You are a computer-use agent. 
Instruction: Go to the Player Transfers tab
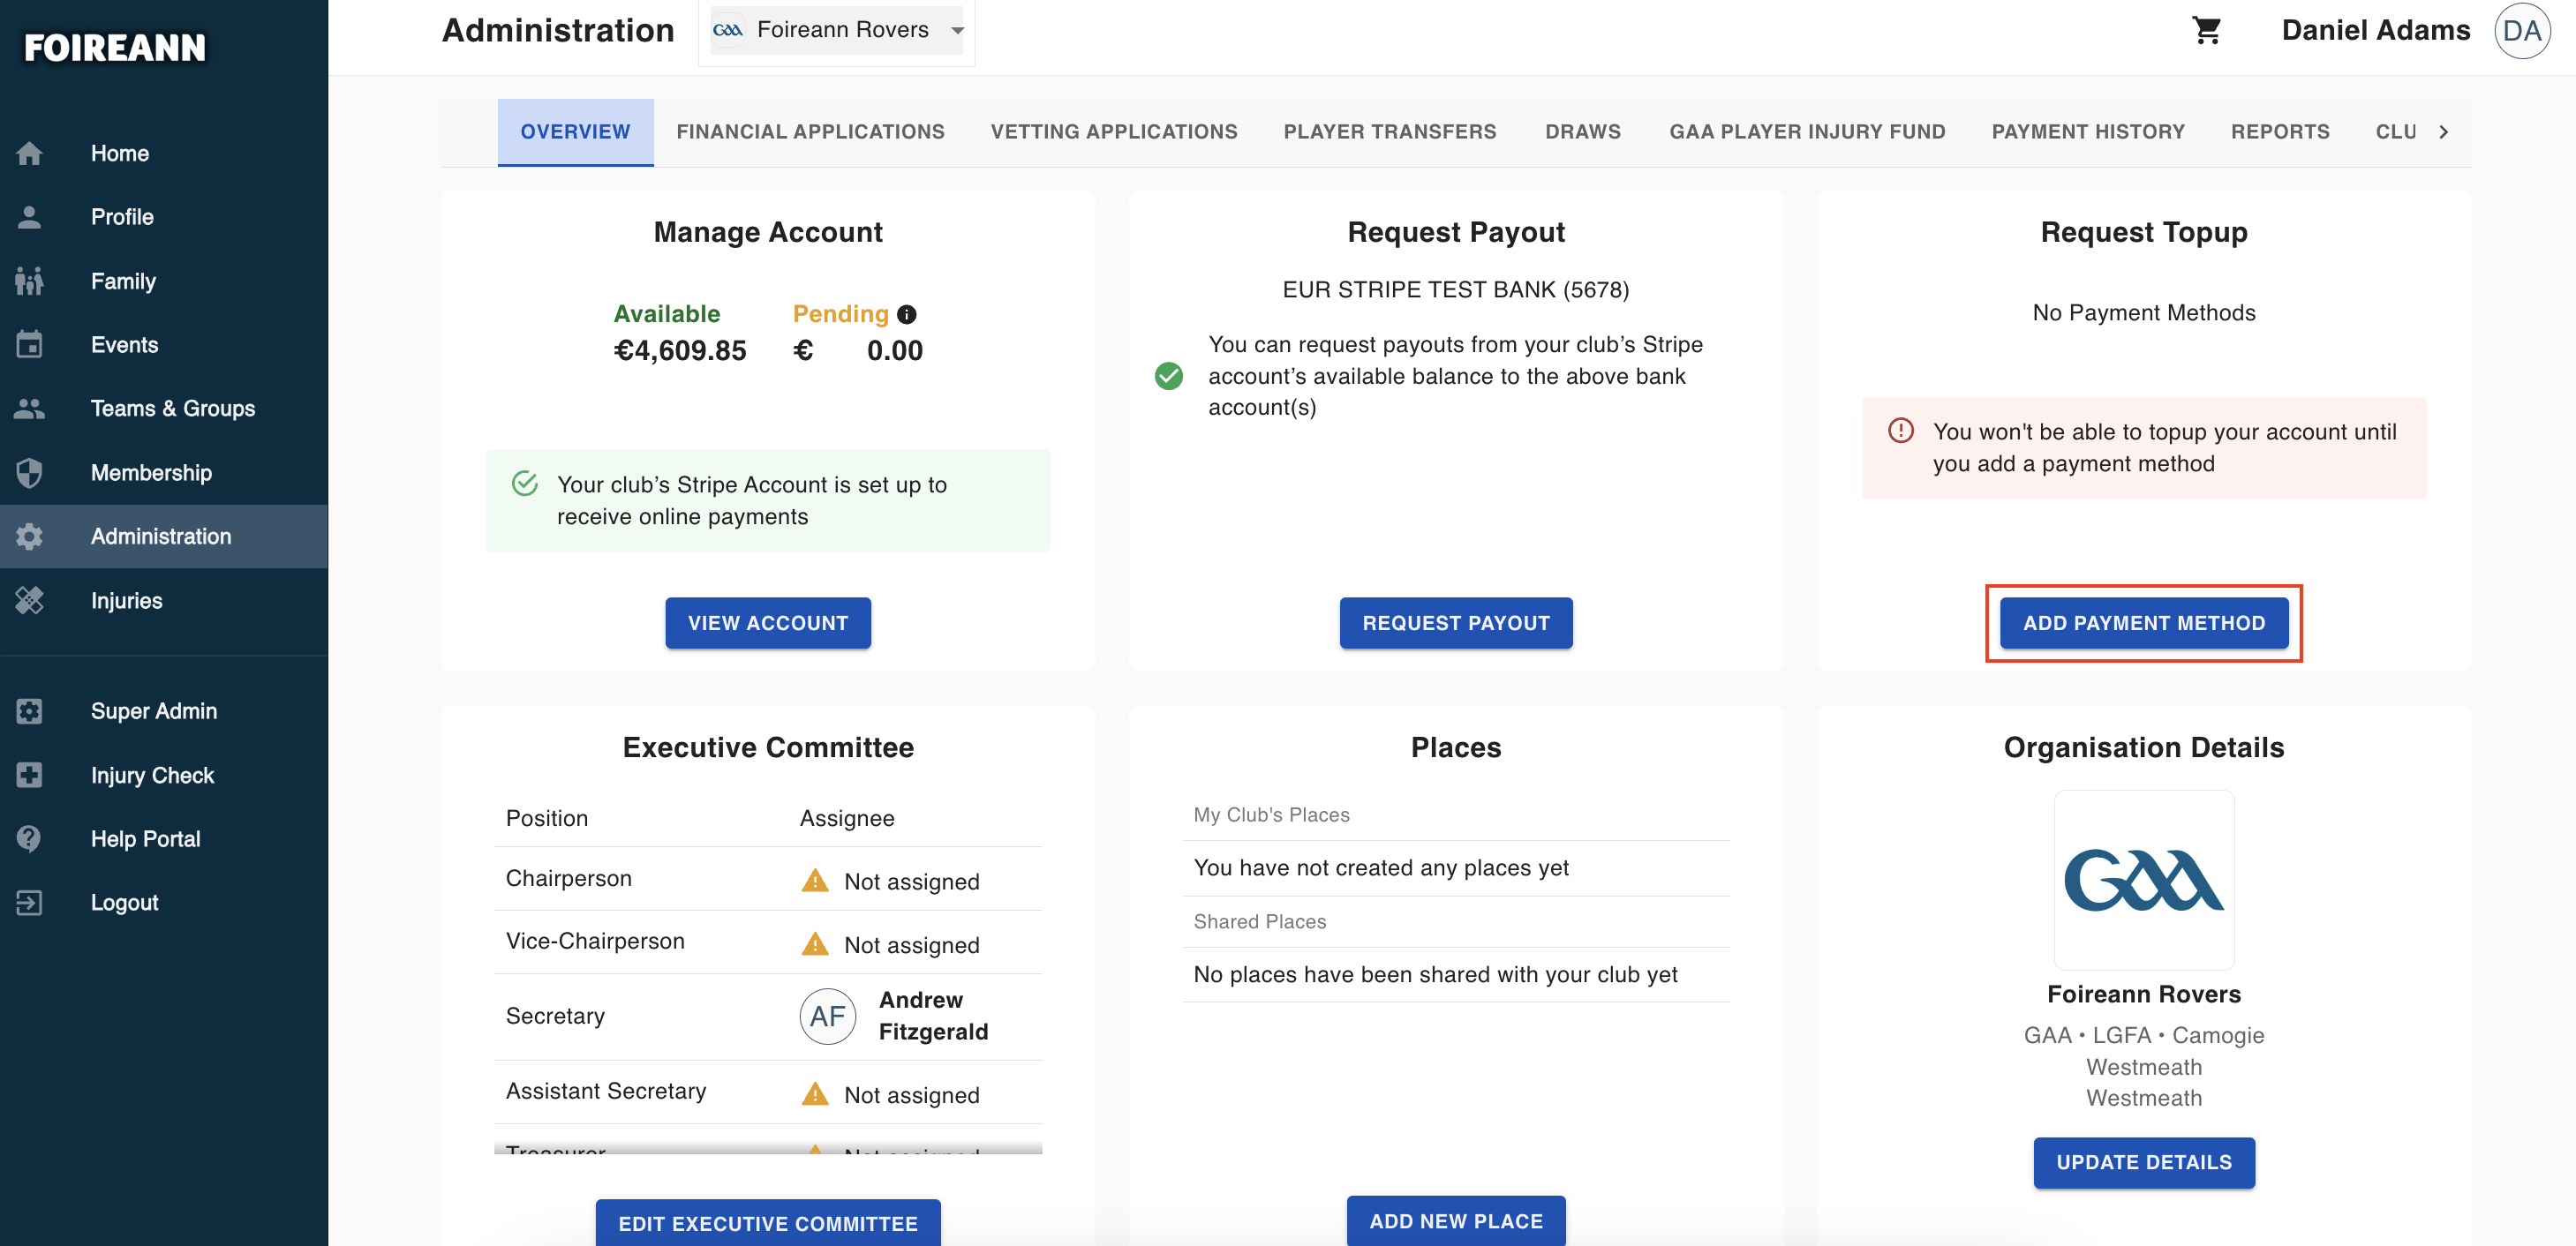coord(1390,131)
